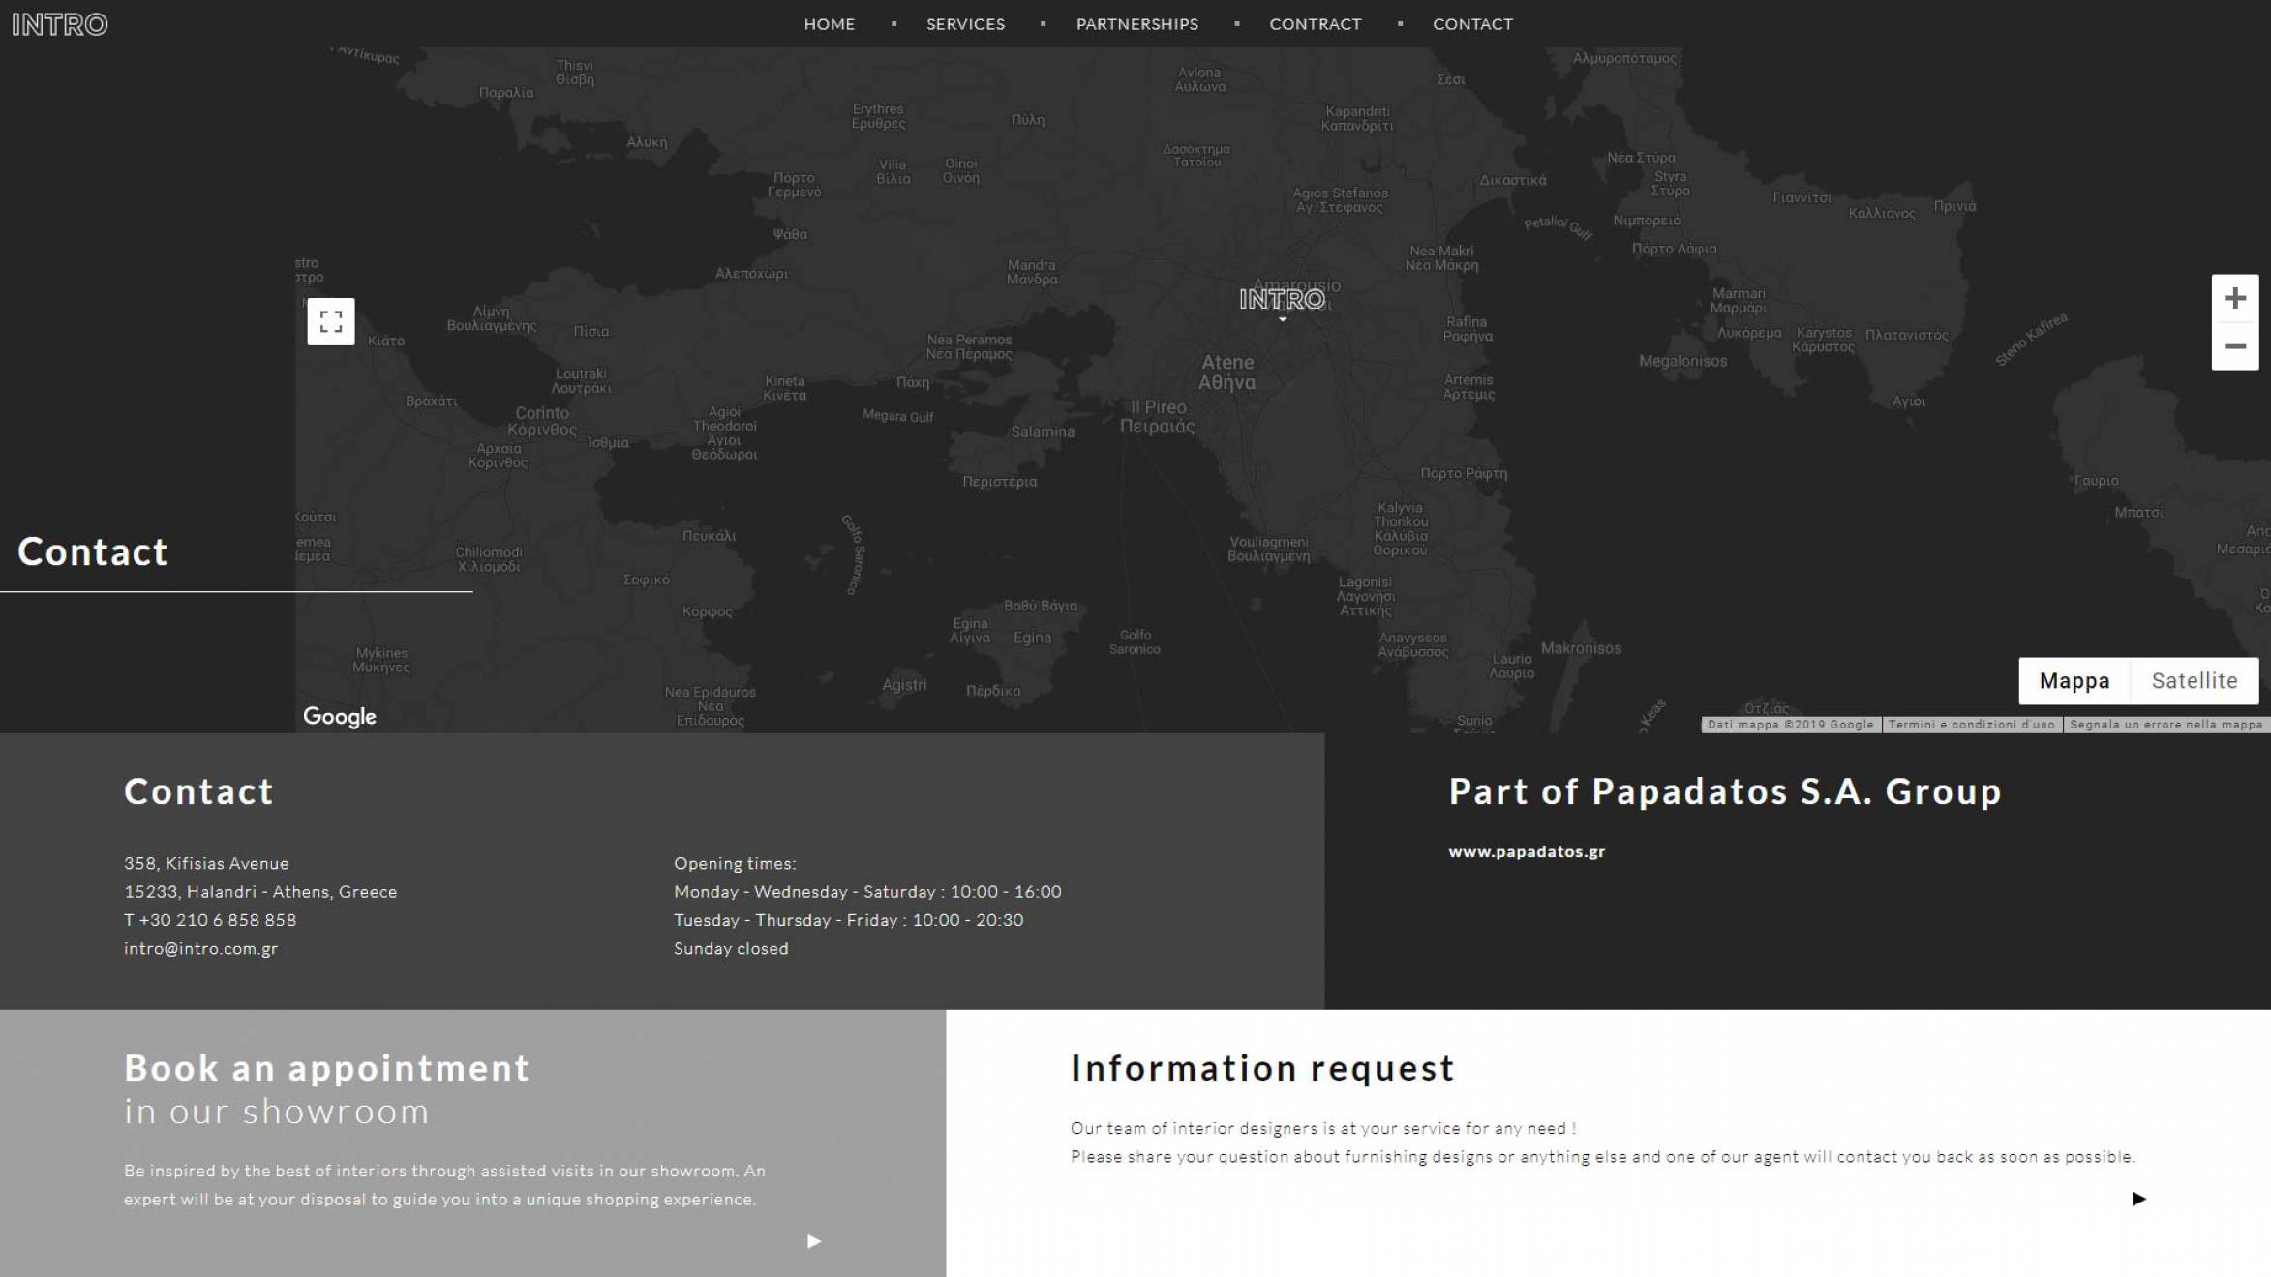Viewport: 2271px width, 1277px height.
Task: Click Megalonisos label on map
Action: [1682, 362]
